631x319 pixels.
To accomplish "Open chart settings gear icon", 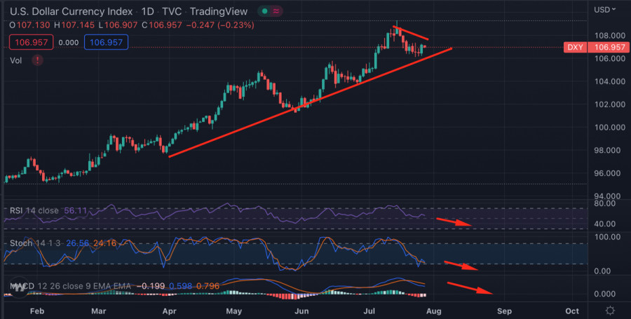I will coord(610,311).
